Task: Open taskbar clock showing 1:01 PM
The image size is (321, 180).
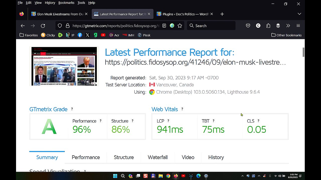Action: (x=293, y=176)
